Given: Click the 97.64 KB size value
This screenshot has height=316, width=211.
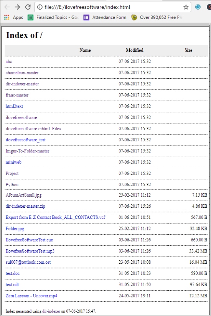Looking at the screenshot, I should point(198,285).
